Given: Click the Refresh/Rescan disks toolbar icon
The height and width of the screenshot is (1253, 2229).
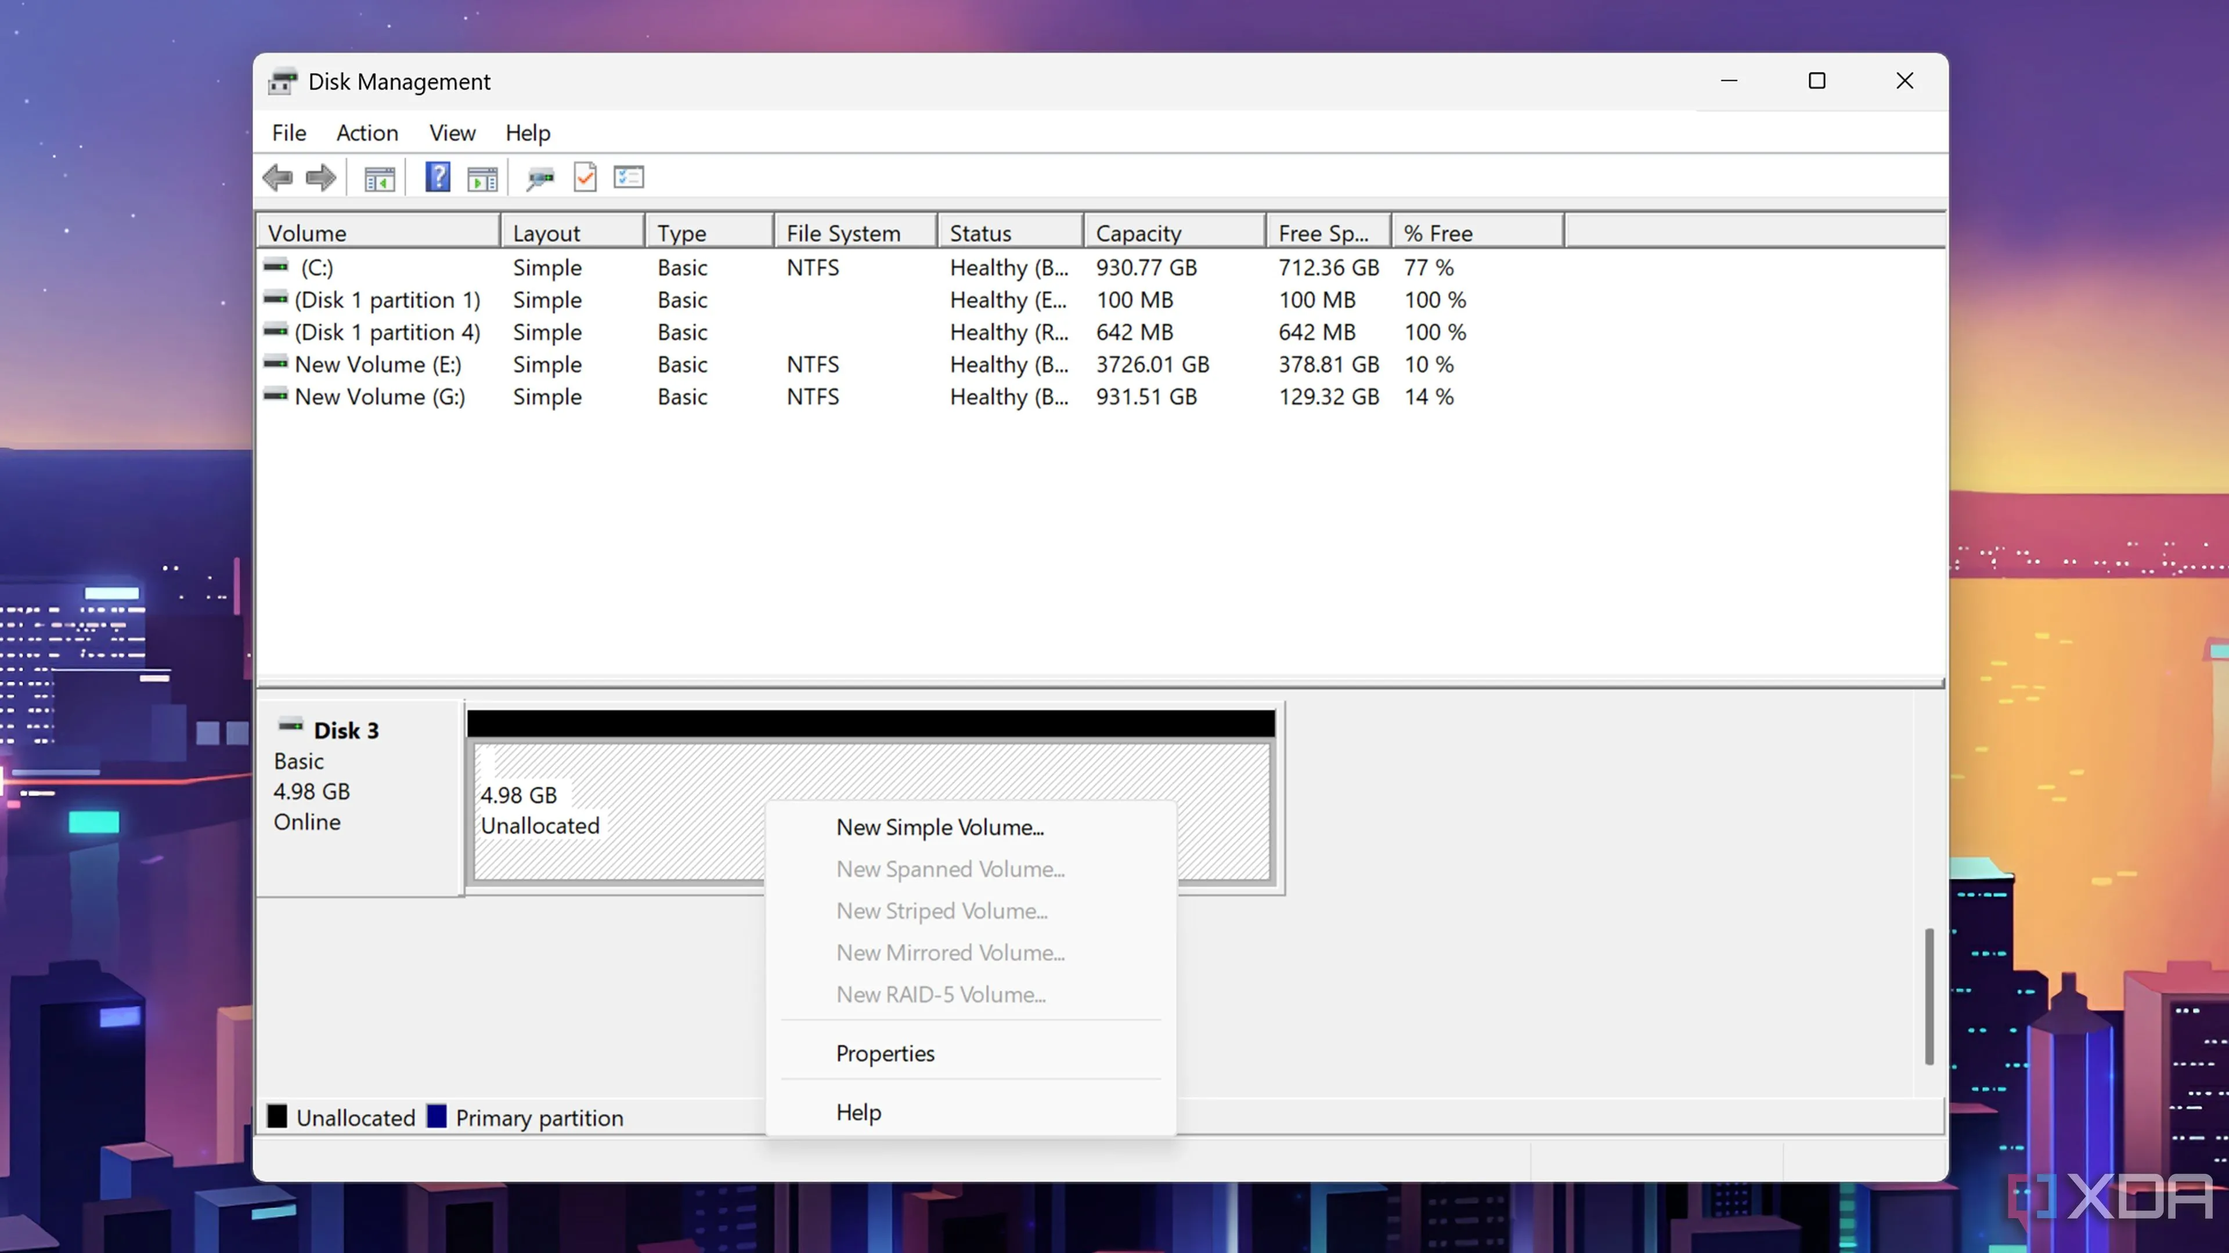Looking at the screenshot, I should 540,179.
